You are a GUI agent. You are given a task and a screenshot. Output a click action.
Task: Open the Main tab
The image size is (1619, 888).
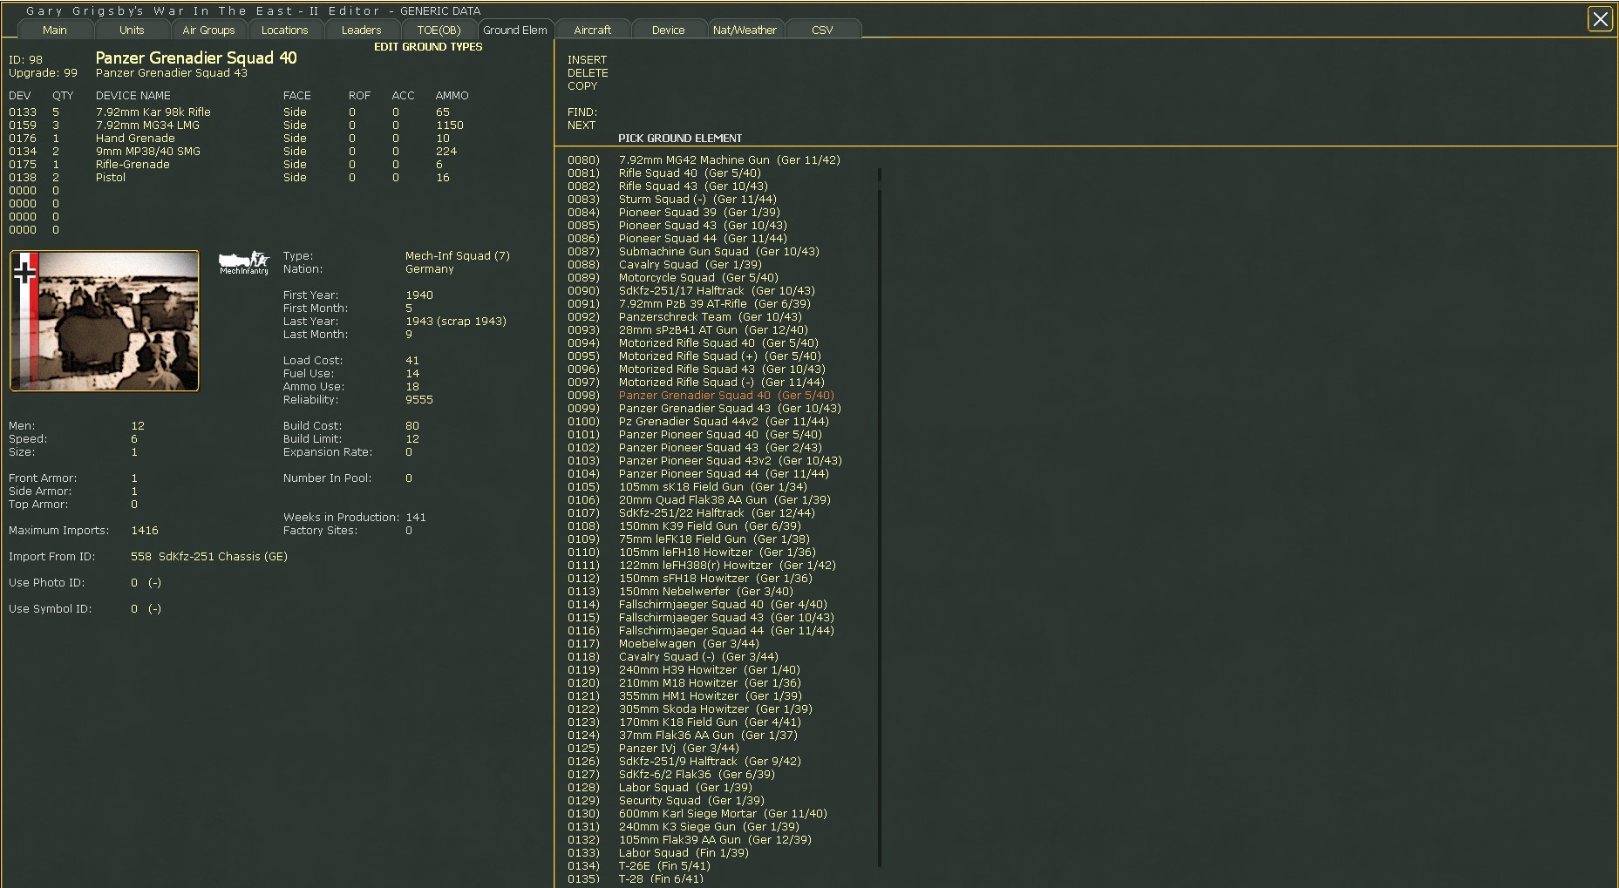(55, 30)
